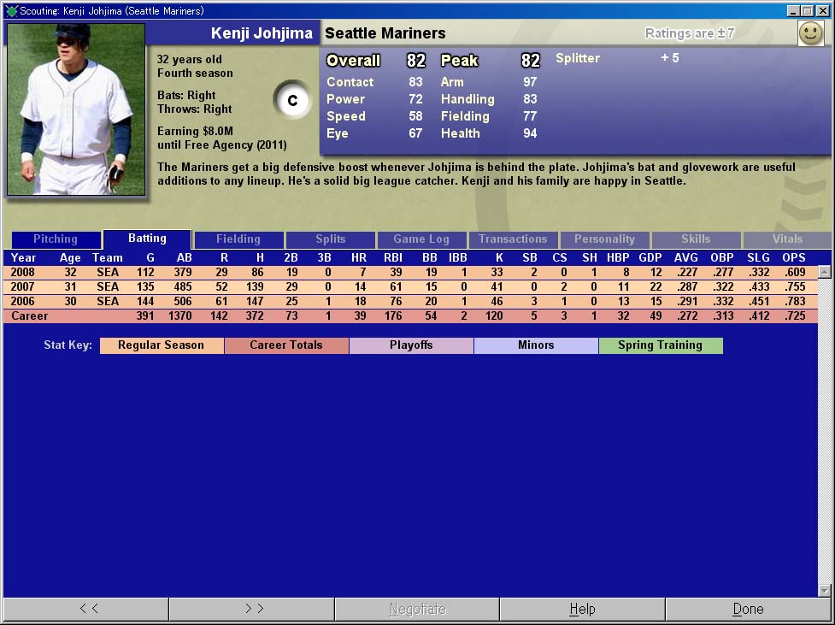The height and width of the screenshot is (625, 835).
Task: Click the C catcher position badge
Action: pyautogui.click(x=292, y=100)
